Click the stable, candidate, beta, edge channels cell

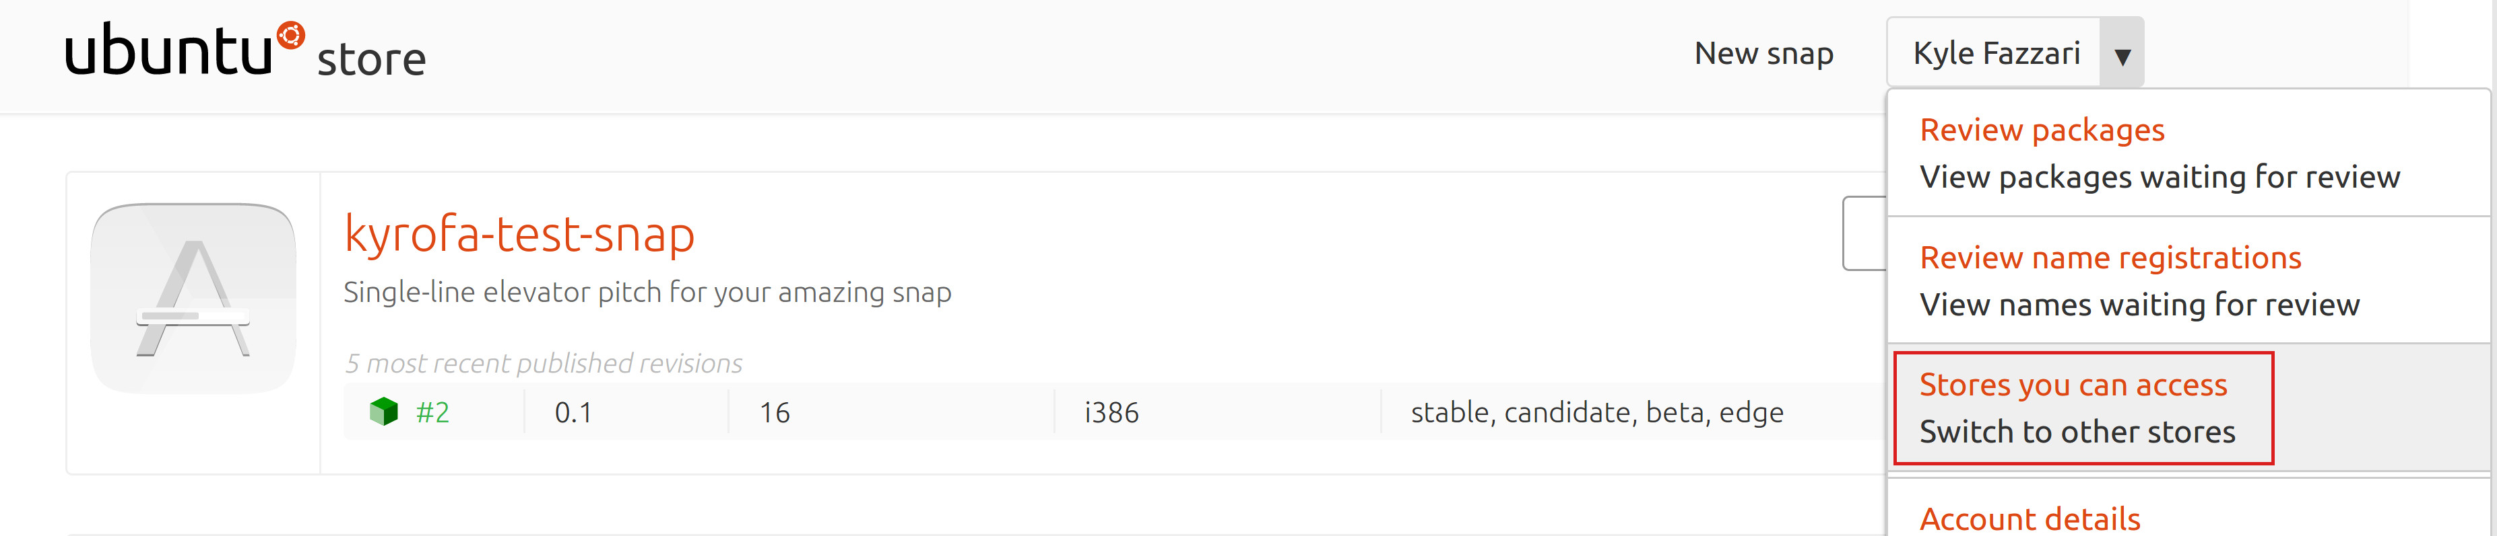1596,413
